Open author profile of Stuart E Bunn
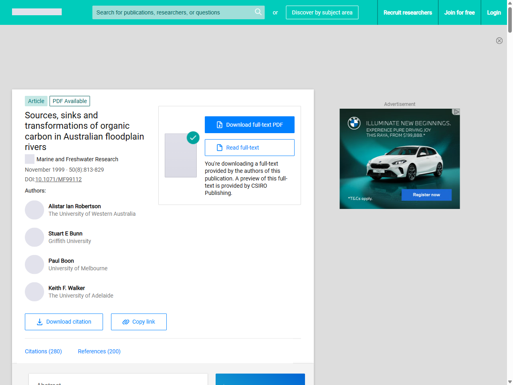This screenshot has height=385, width=513. pos(65,233)
